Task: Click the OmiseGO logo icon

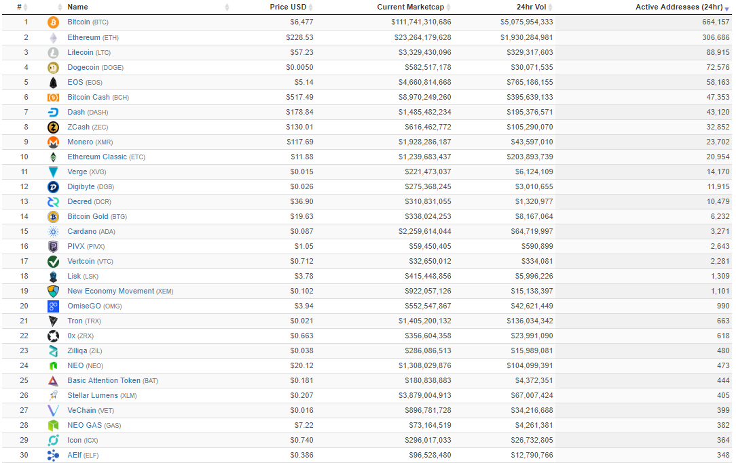Action: click(x=53, y=306)
